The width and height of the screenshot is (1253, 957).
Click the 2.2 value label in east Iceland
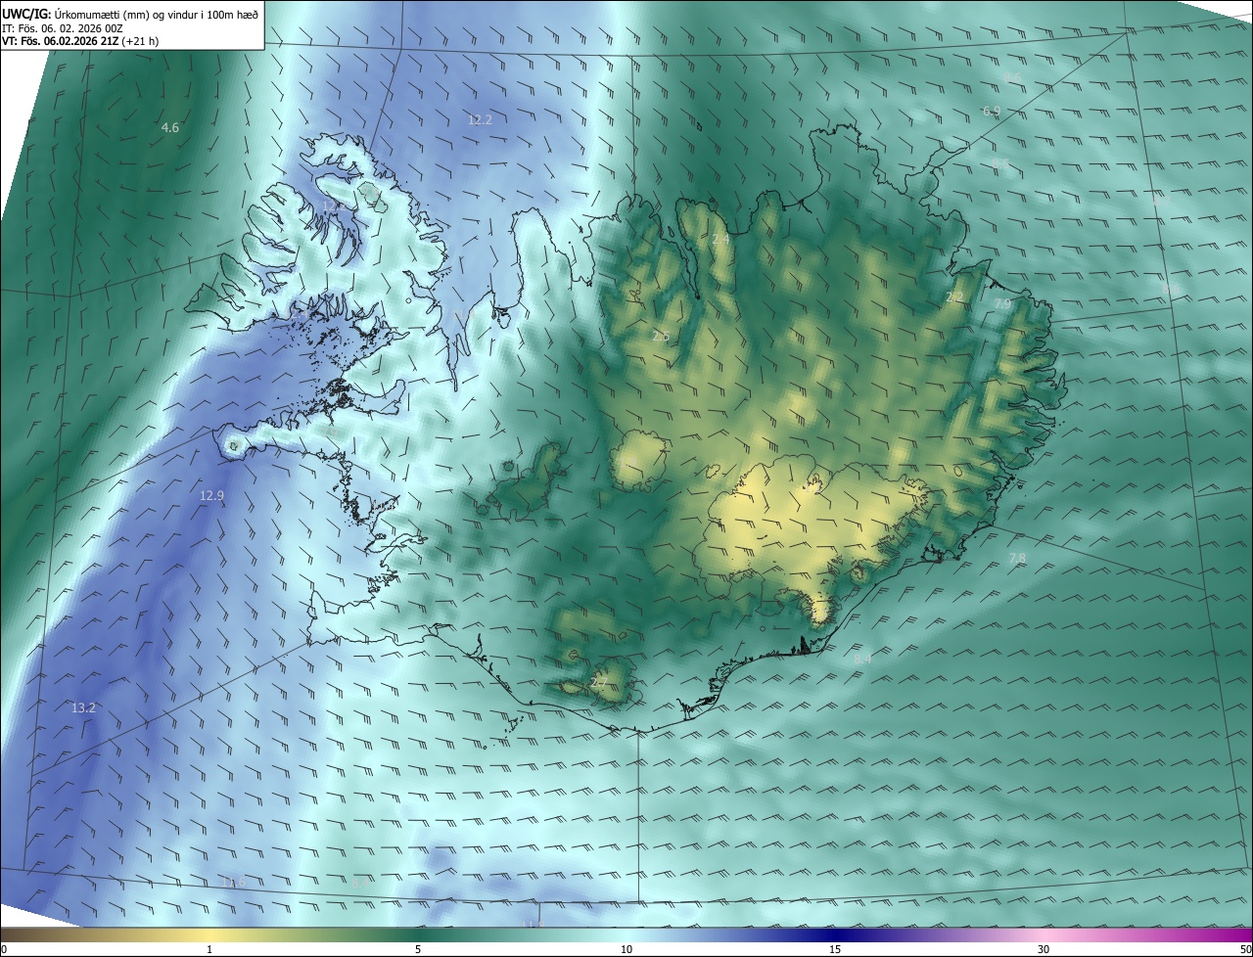click(x=954, y=296)
